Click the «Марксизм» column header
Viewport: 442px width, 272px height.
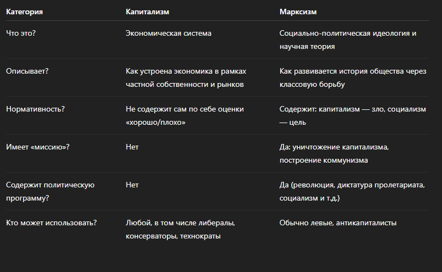[x=298, y=11]
